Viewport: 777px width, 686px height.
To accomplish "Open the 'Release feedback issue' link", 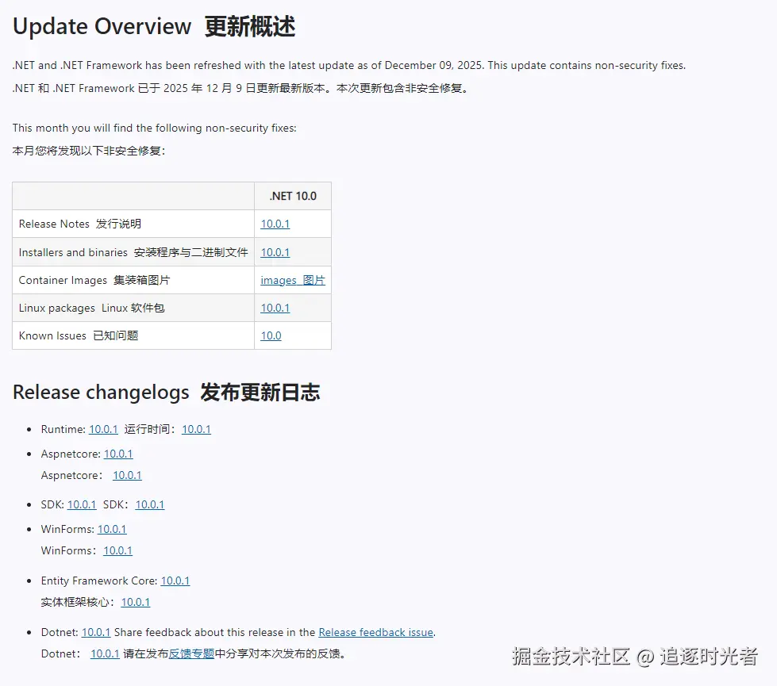I will pyautogui.click(x=375, y=633).
